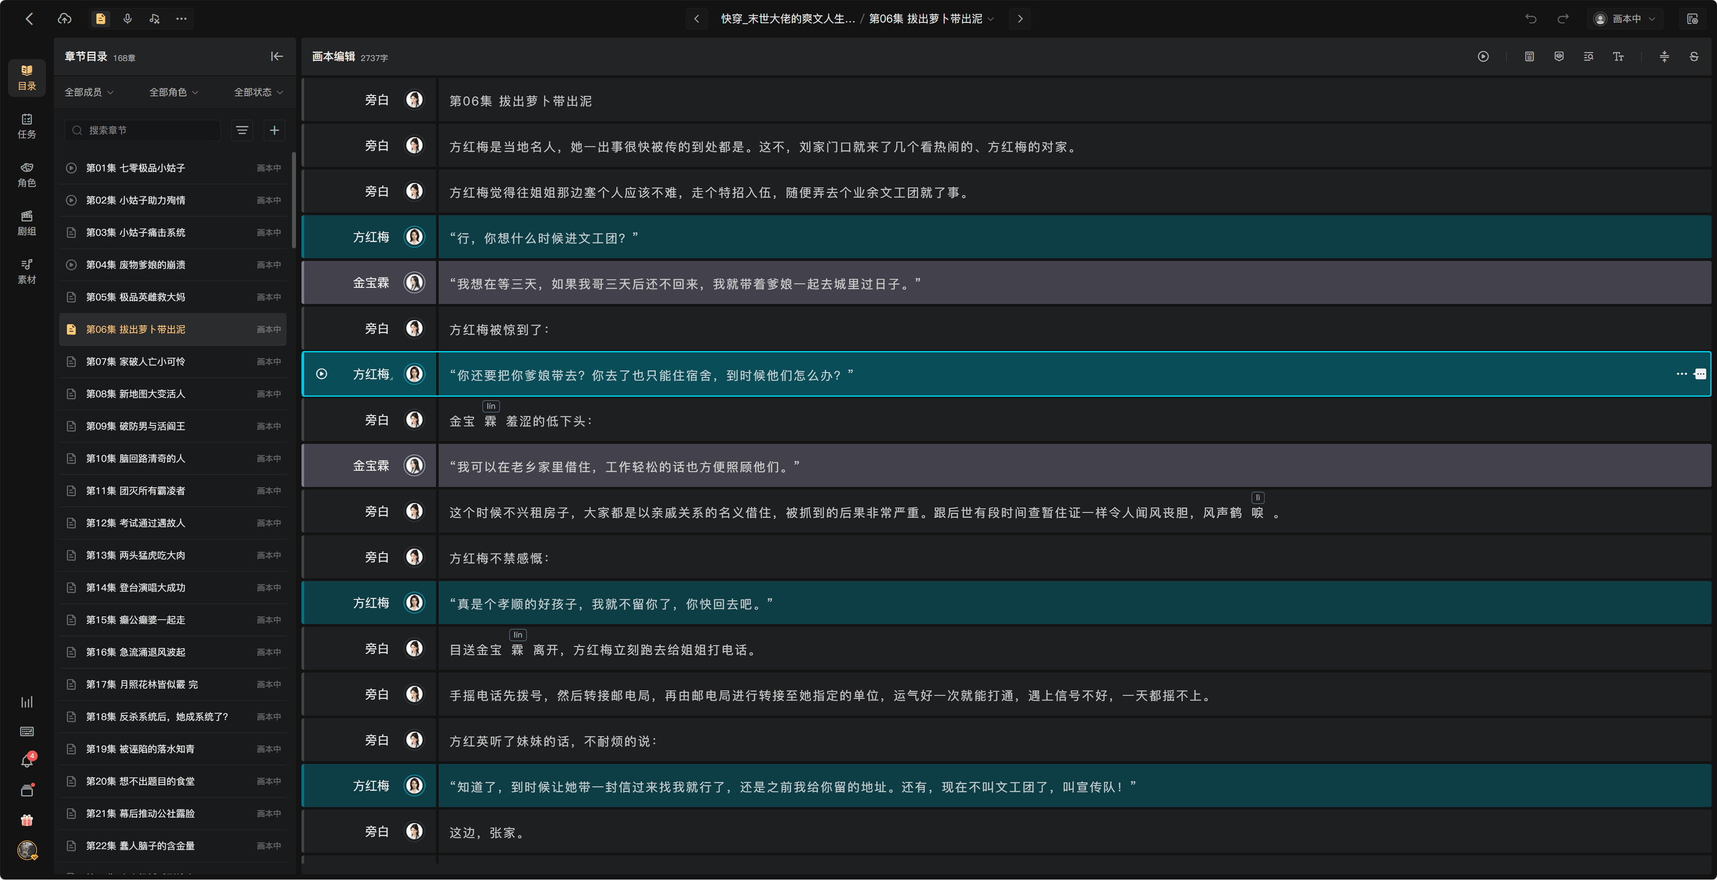Open chapter 第22集 蠢人脑子的含金量

click(x=173, y=846)
